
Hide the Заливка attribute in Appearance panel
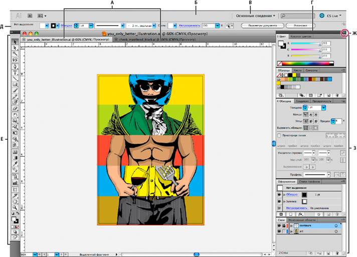[279, 201]
